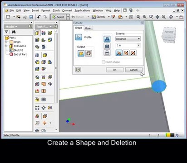Open the Select tool dropdown arrow
Screen dimensions: 187x163
click(68, 17)
